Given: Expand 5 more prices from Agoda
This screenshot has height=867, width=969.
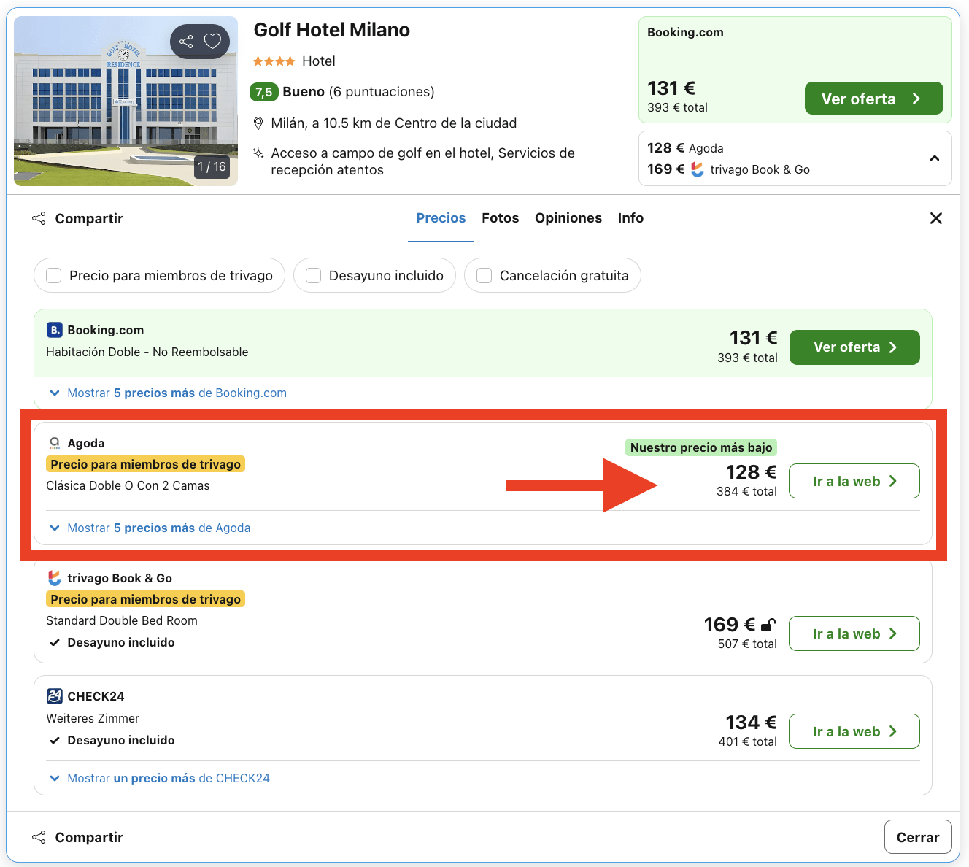Looking at the screenshot, I should (150, 528).
